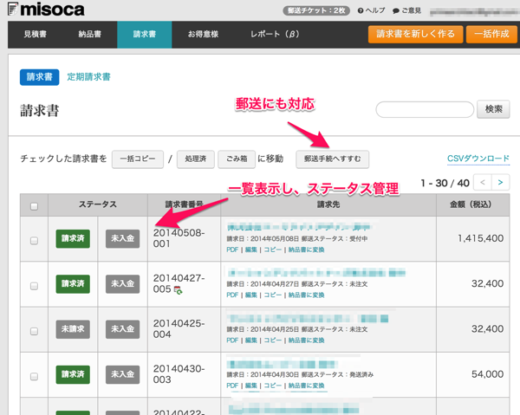The width and height of the screenshot is (520, 415).
Task: Click the misoca logo icon
Action: pos(10,10)
